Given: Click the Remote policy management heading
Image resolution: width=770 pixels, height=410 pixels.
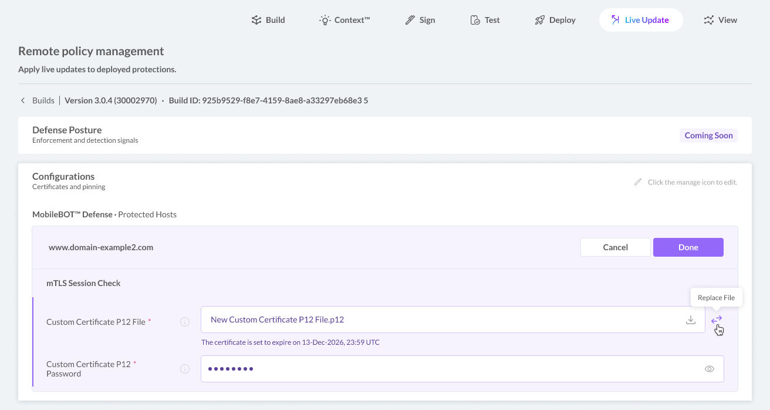Looking at the screenshot, I should (x=91, y=51).
